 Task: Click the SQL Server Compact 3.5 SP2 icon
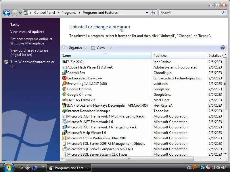coord(64,149)
